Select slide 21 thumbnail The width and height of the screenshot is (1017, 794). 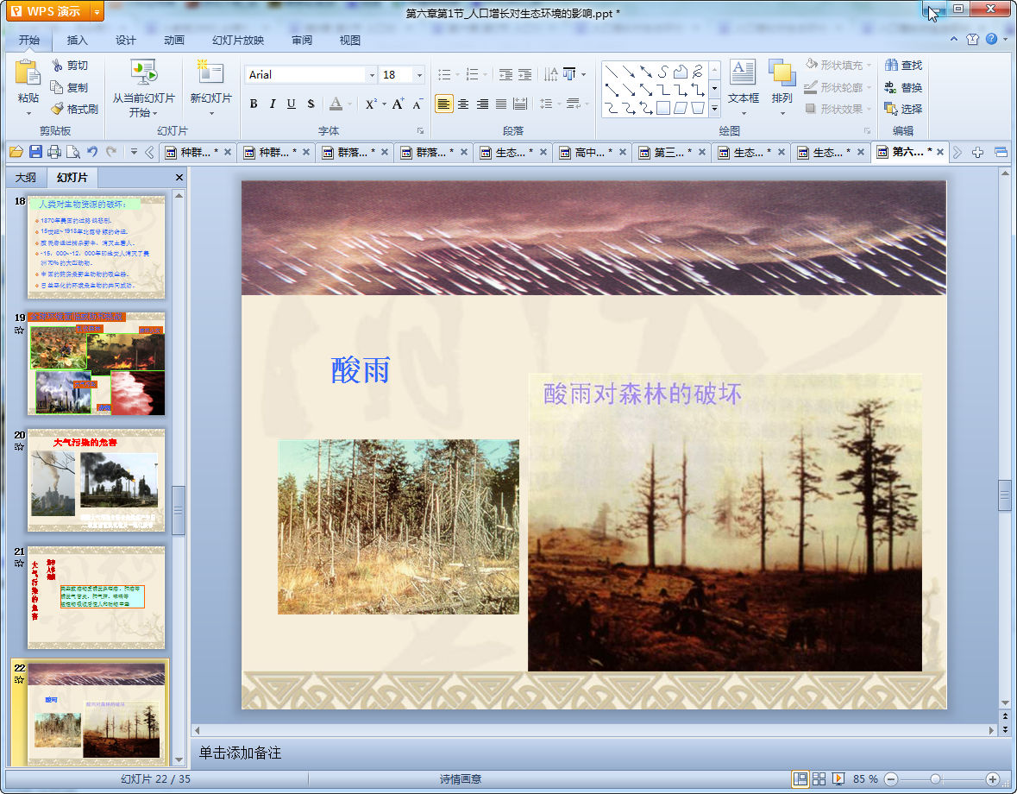[96, 597]
